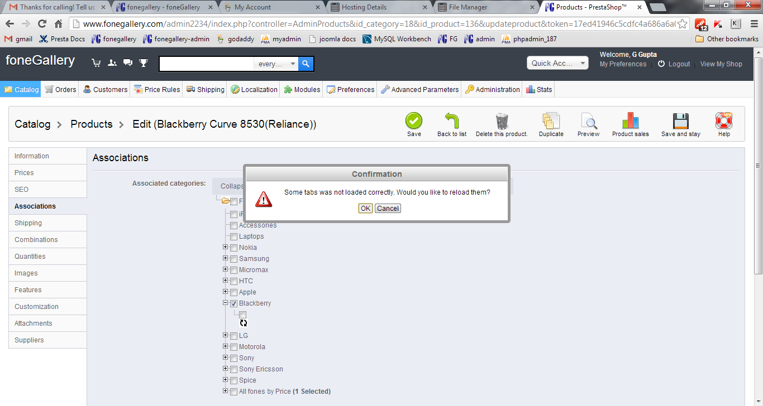Click the Back to list arrow icon

(452, 121)
